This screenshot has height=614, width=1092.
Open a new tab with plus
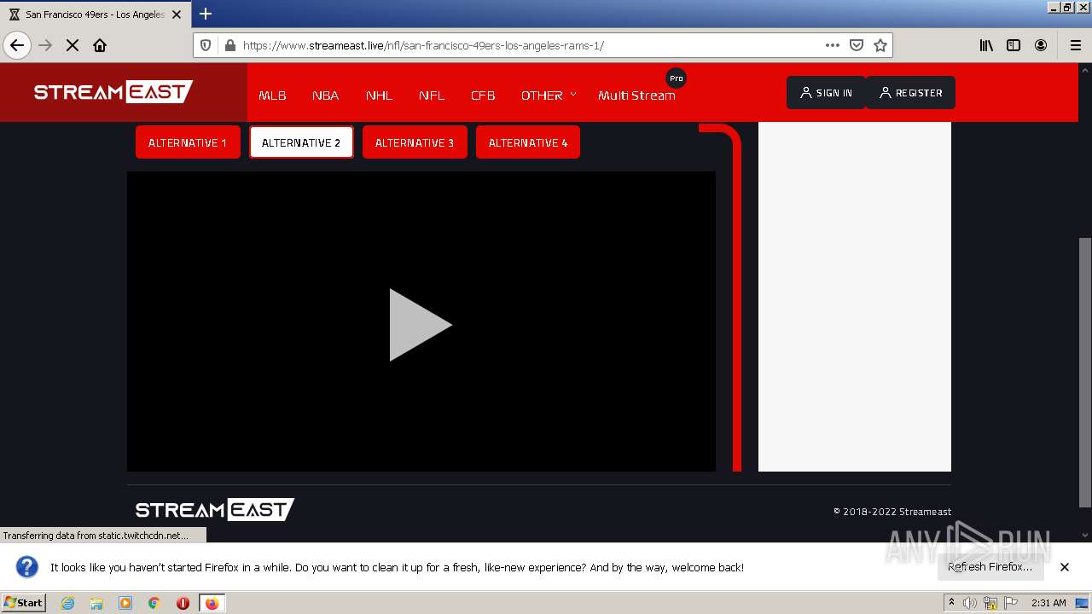[x=206, y=14]
